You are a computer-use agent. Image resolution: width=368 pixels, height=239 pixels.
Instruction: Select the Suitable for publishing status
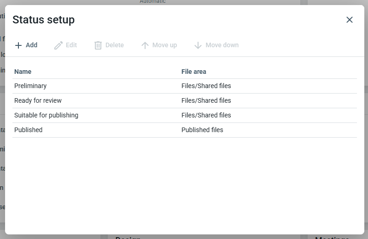pos(46,115)
